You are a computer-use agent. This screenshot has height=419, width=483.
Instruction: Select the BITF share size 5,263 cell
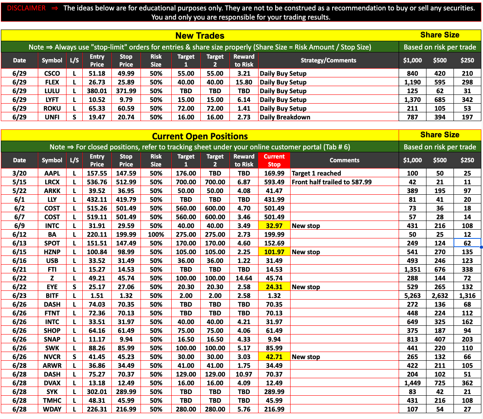[412, 296]
